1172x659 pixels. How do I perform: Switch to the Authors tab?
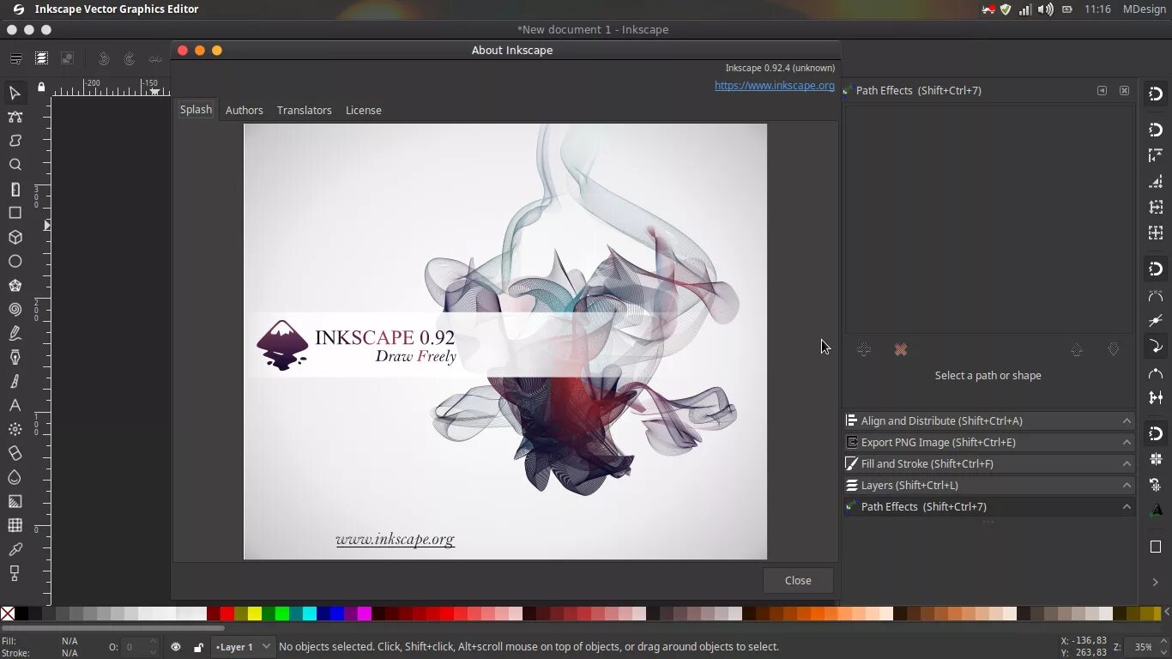pos(245,110)
